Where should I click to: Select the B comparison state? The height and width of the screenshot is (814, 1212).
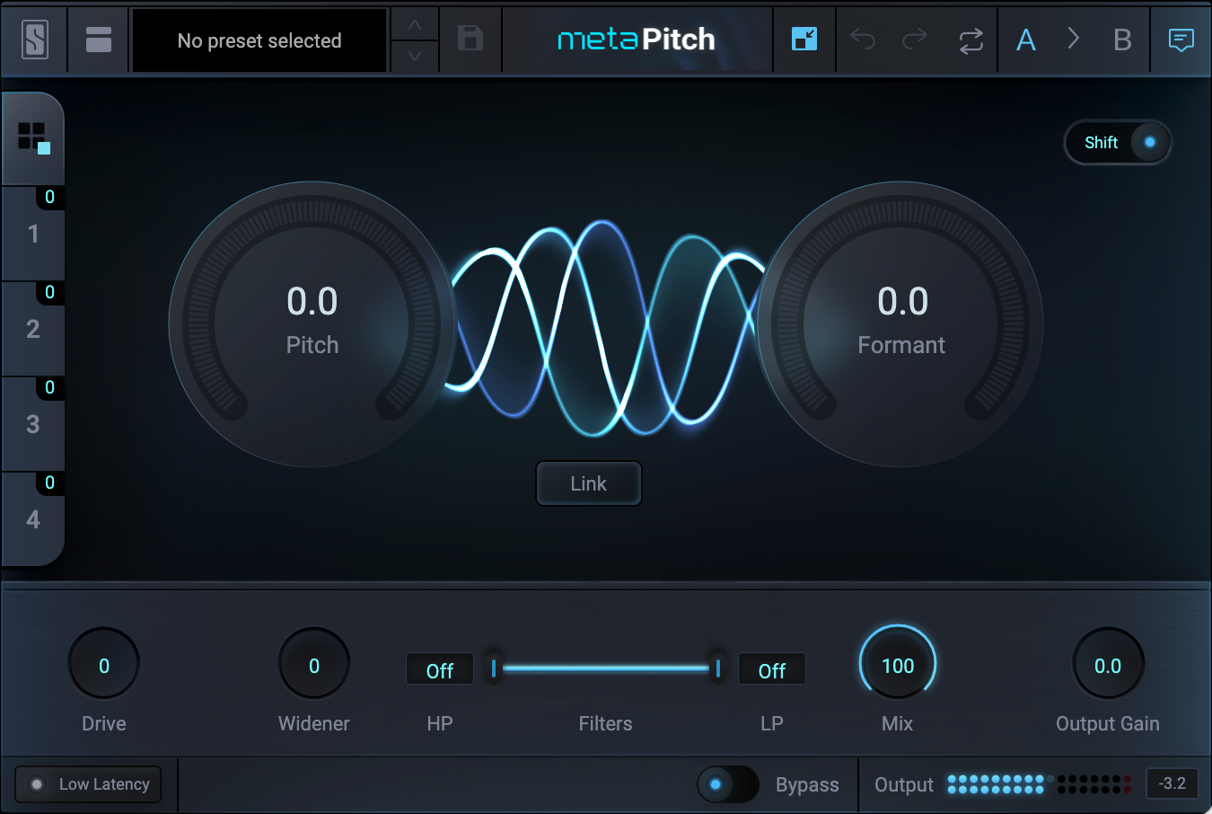(x=1122, y=40)
